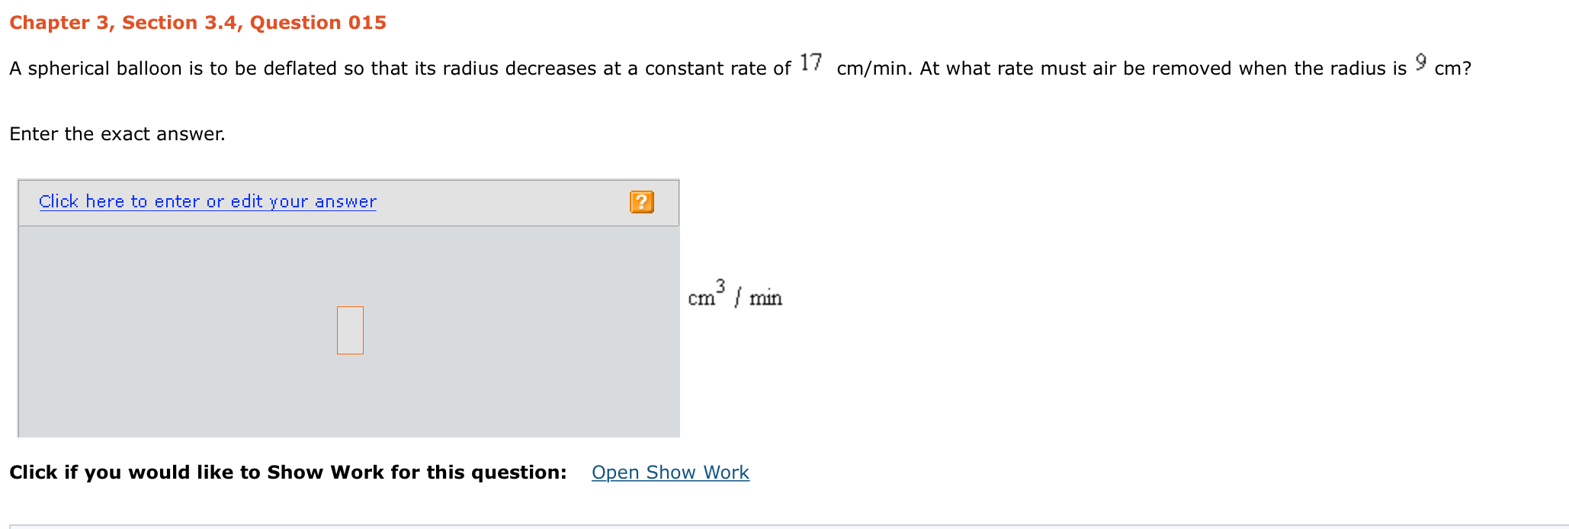Click the word 'min' in unit label
Screen dimensions: 1569x529
point(765,298)
